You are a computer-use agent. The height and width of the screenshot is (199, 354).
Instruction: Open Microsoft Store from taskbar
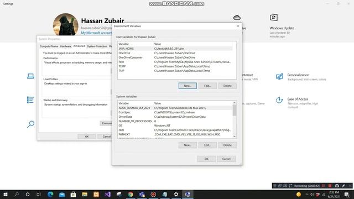pyautogui.click(x=73, y=194)
